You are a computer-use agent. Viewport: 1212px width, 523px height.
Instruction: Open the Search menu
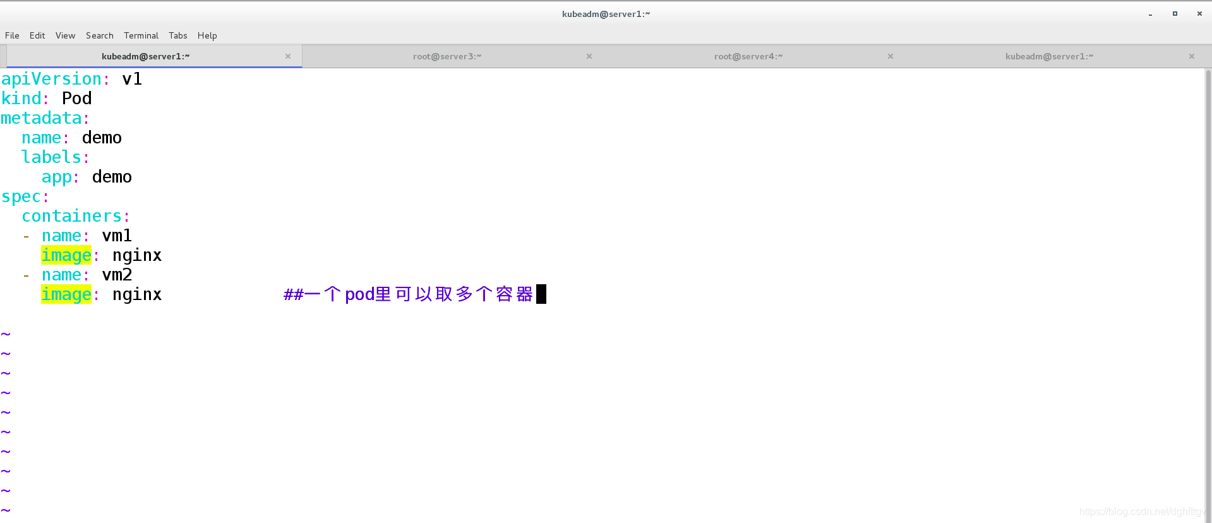pyautogui.click(x=100, y=35)
